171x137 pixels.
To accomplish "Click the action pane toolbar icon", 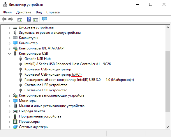I will (36, 19).
